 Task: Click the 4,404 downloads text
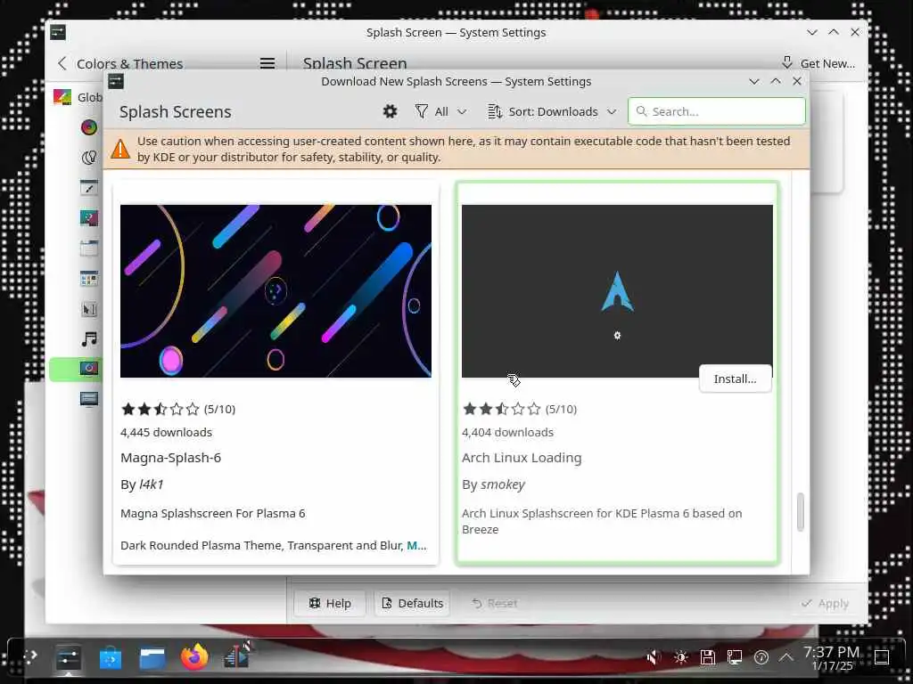(507, 432)
